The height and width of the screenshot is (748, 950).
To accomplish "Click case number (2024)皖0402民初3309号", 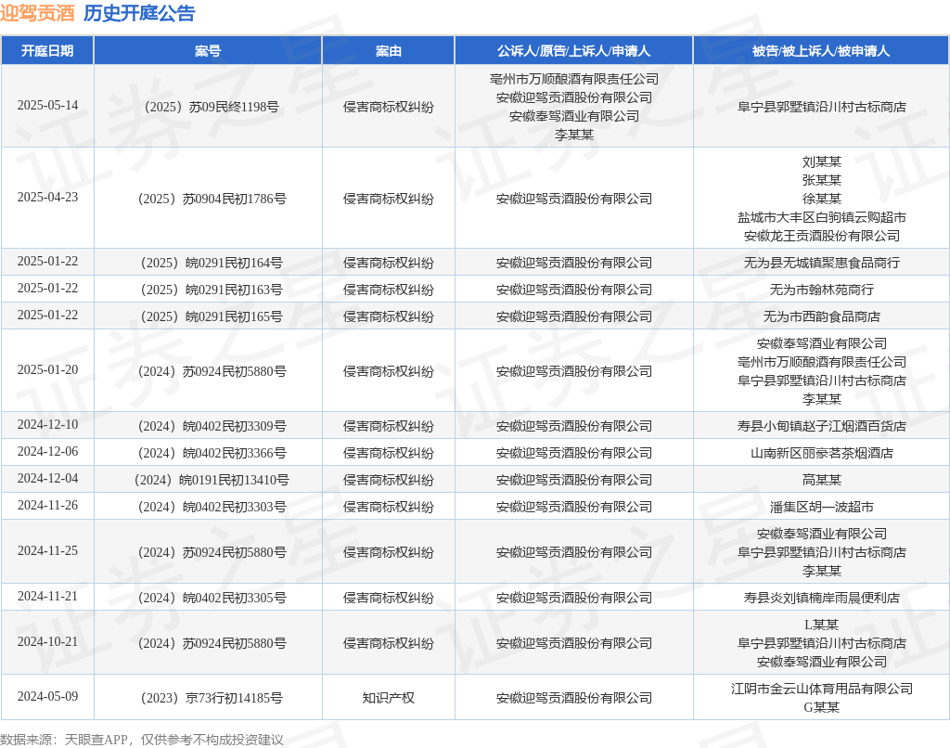I will coord(212,426).
